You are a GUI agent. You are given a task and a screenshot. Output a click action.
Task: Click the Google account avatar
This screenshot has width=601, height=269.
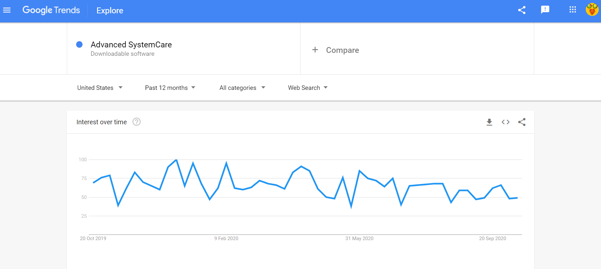pyautogui.click(x=592, y=10)
